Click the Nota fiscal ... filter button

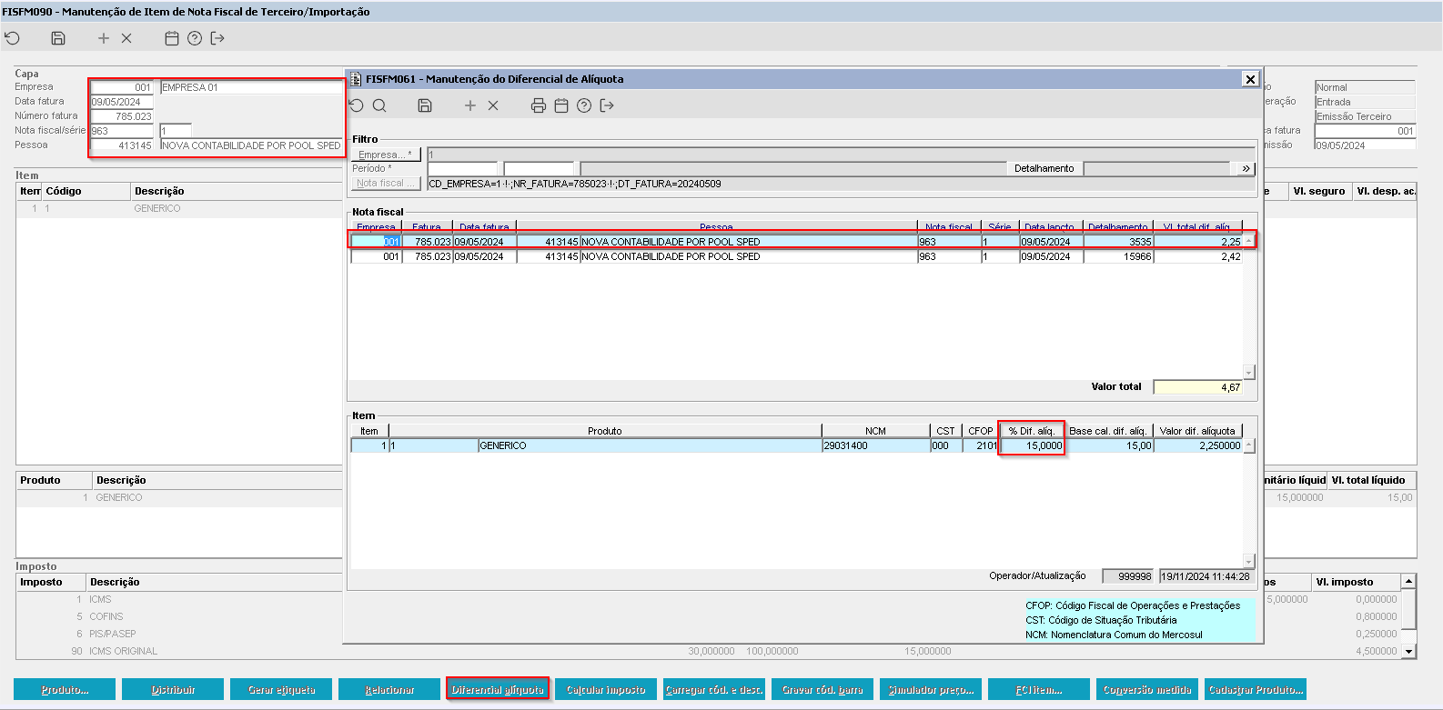[x=386, y=183]
